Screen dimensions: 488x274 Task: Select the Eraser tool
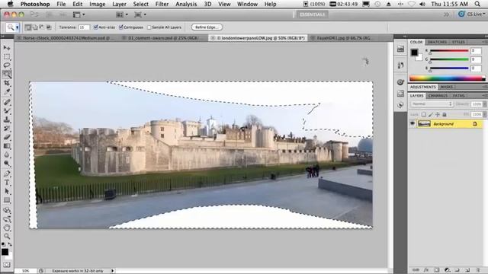[x=7, y=137]
